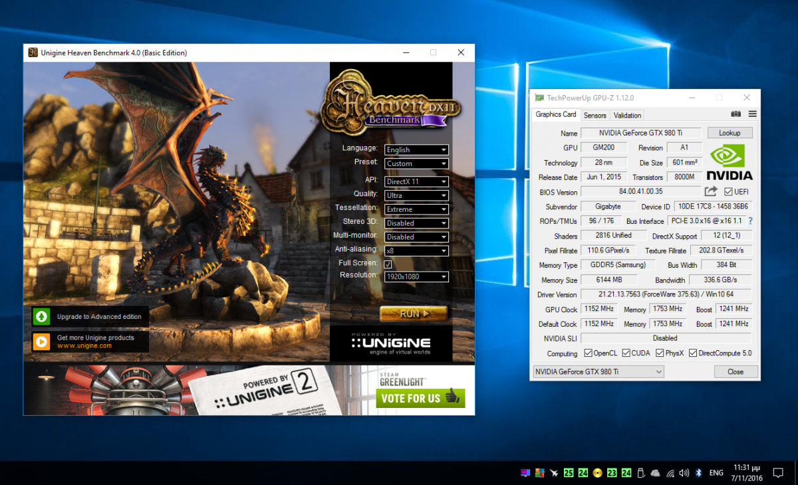The image size is (798, 485).
Task: Click the Release Date value Jun 1, 2015
Action: (x=603, y=177)
